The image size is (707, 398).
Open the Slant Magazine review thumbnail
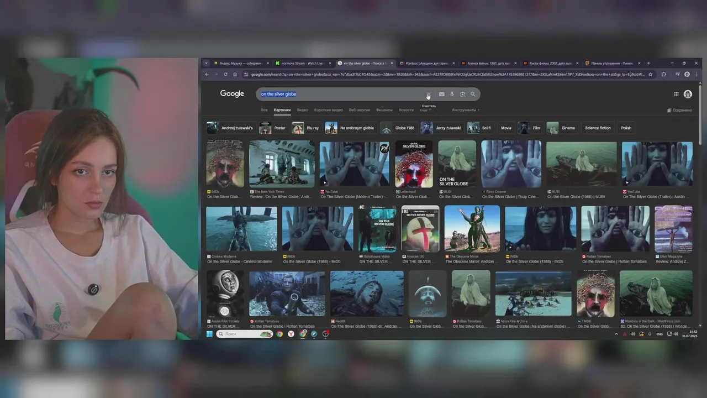[x=673, y=229]
